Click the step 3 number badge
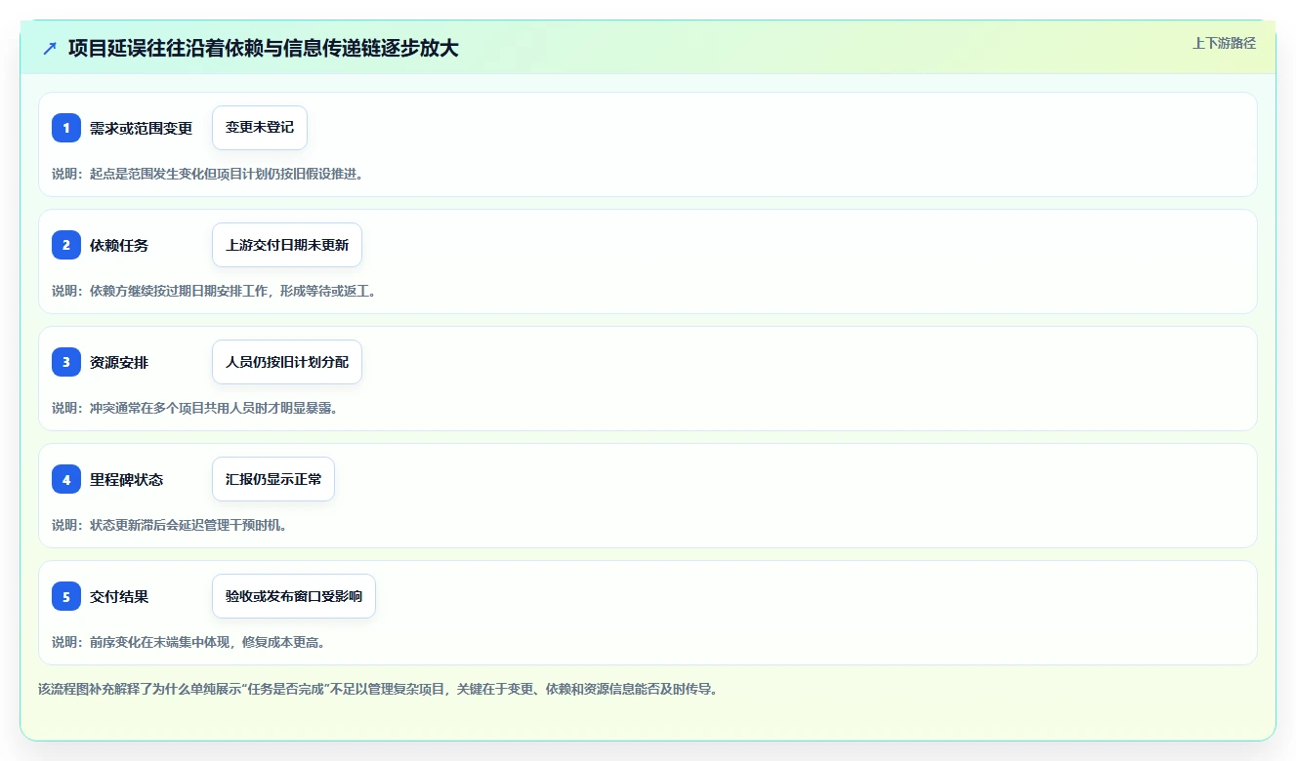 point(66,362)
